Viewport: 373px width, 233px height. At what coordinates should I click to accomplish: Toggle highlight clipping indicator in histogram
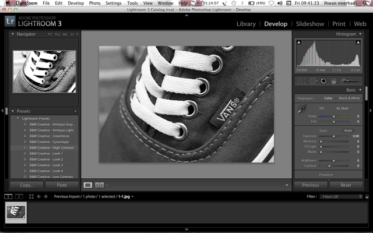point(358,43)
